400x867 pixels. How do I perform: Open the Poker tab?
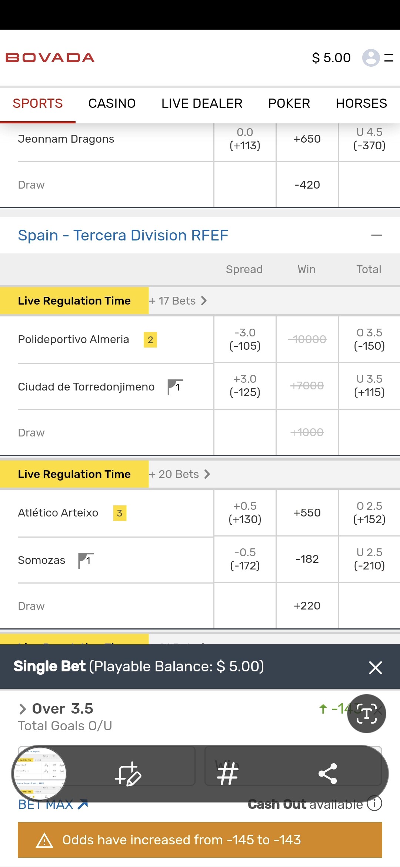[289, 103]
